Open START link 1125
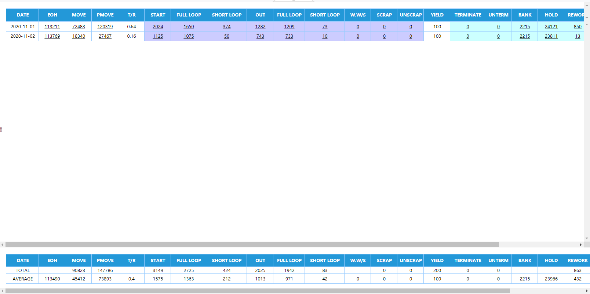The width and height of the screenshot is (590, 294). tap(158, 36)
